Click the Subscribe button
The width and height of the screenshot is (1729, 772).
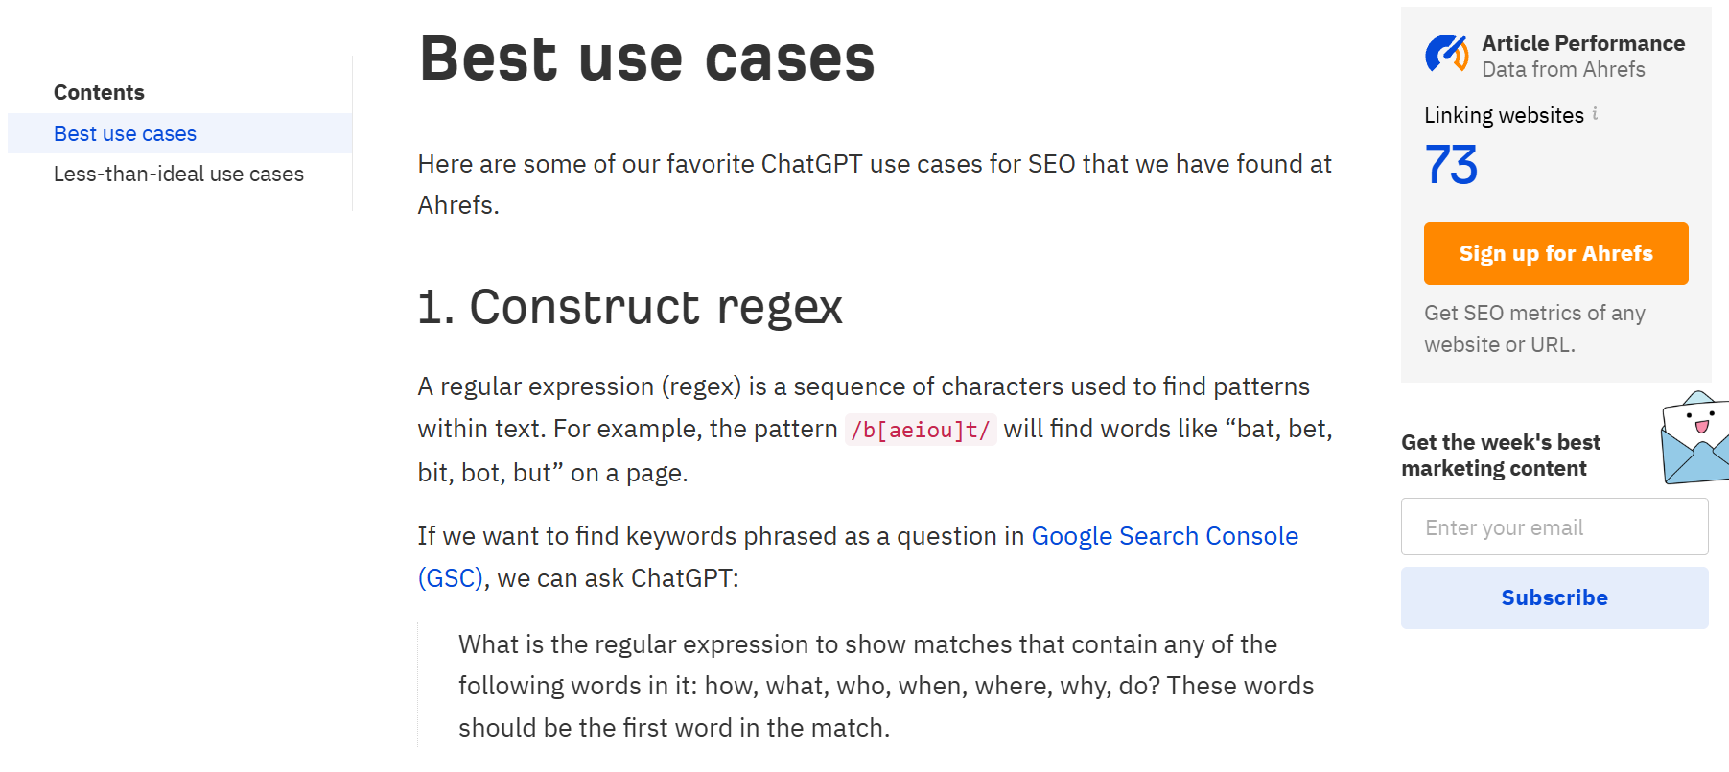[x=1554, y=597]
